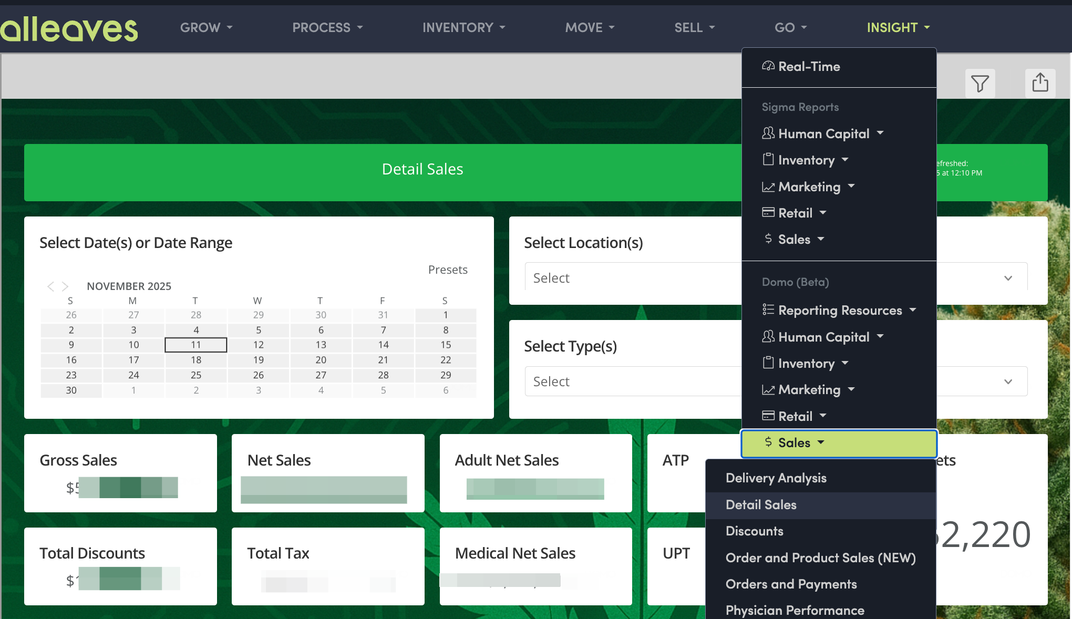Click the alleaves logo

(x=69, y=29)
